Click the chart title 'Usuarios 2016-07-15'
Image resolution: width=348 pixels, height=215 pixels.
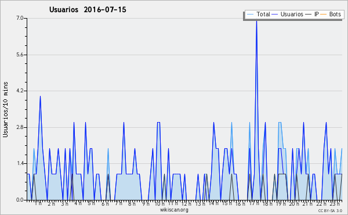pos(88,9)
